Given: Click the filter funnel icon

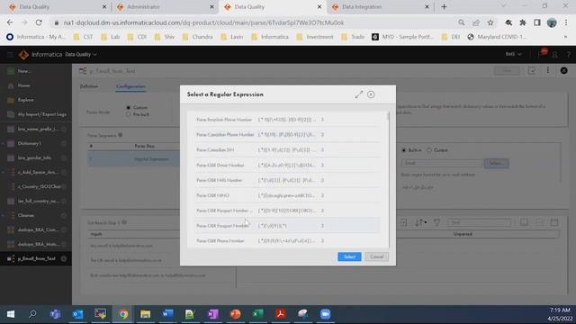Looking at the screenshot, I should (x=436, y=222).
